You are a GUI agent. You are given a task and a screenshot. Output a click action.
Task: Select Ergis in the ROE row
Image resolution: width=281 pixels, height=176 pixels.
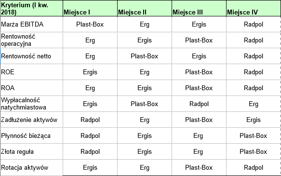click(x=90, y=72)
